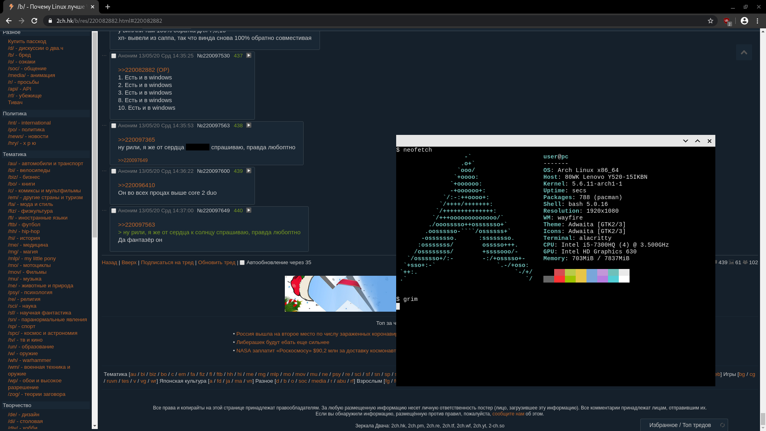Click Обновить тред link
The height and width of the screenshot is (431, 766).
(217, 263)
